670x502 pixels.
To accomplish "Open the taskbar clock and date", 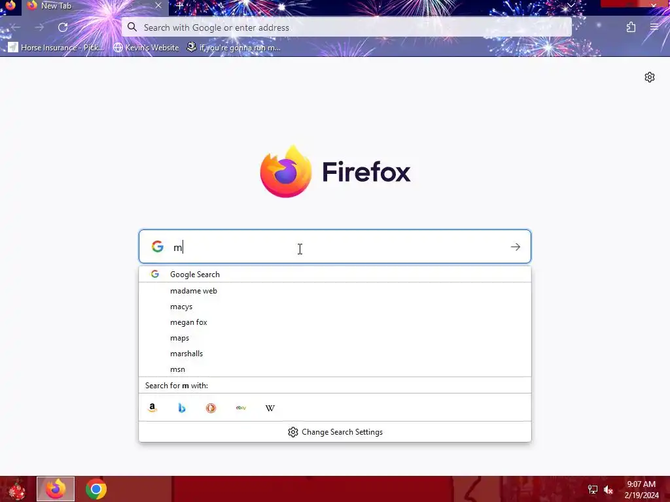I will [x=641, y=490].
